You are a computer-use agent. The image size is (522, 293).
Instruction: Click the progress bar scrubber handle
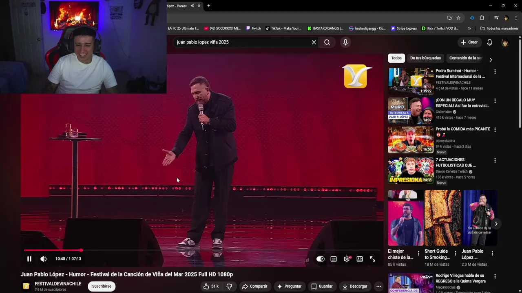click(x=81, y=250)
